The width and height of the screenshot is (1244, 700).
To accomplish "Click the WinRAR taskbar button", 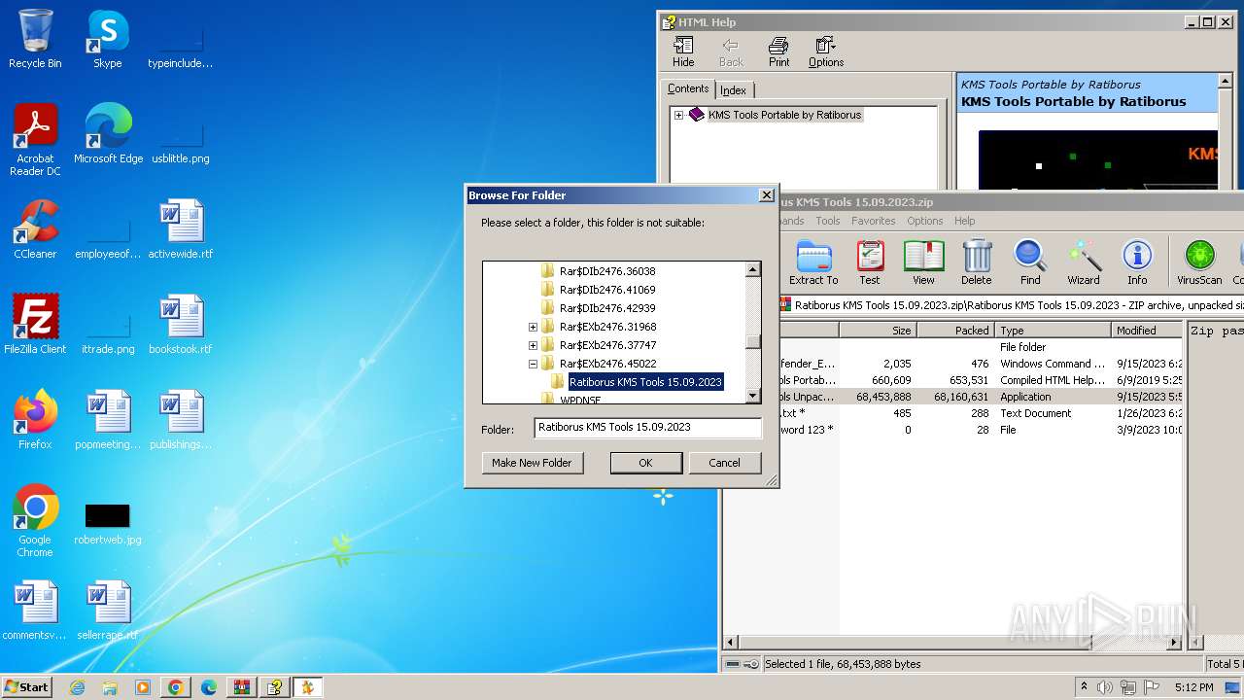I will pyautogui.click(x=241, y=687).
